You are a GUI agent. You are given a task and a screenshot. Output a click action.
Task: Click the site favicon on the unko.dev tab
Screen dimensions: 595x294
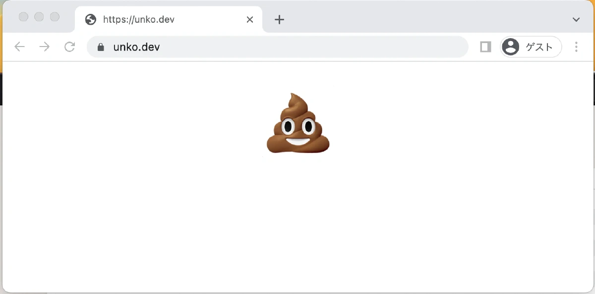click(x=90, y=19)
